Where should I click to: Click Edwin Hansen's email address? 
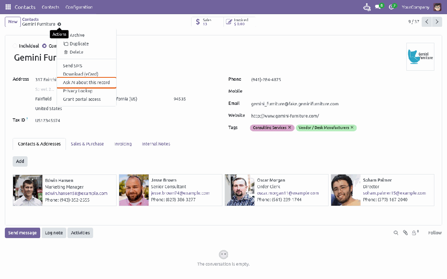click(76, 193)
